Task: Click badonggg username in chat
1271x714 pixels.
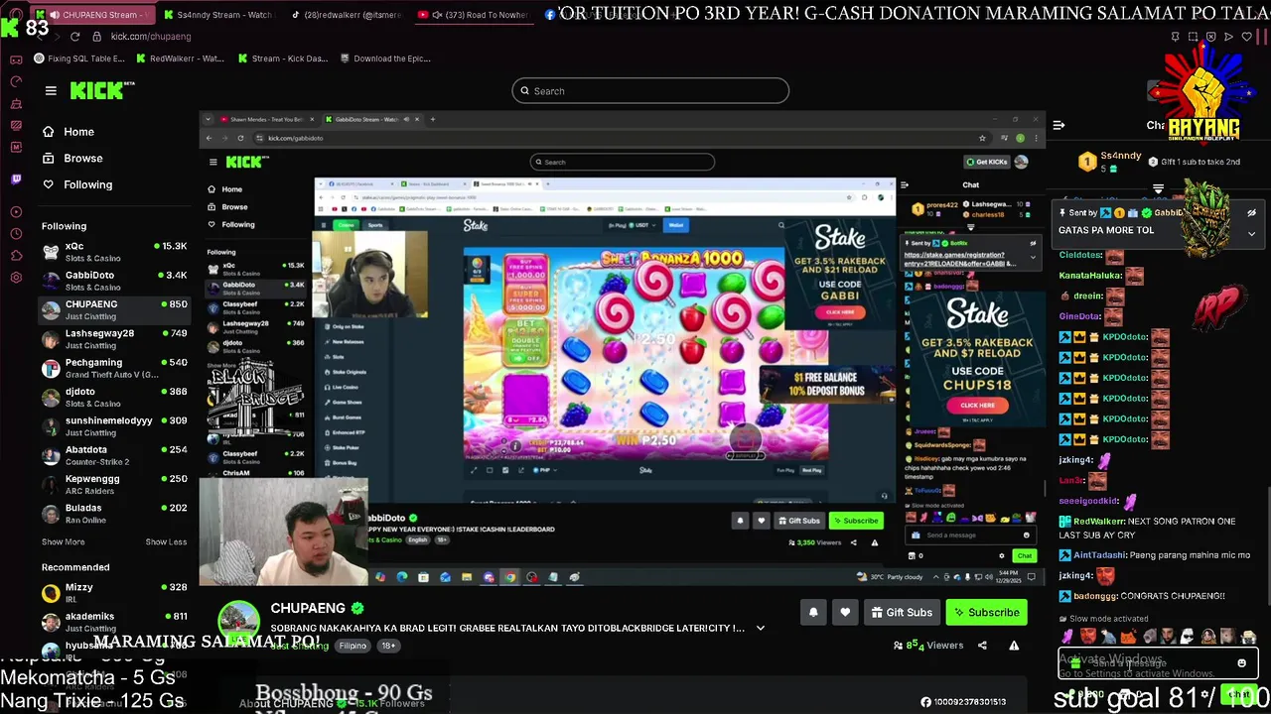Action: 1094,596
